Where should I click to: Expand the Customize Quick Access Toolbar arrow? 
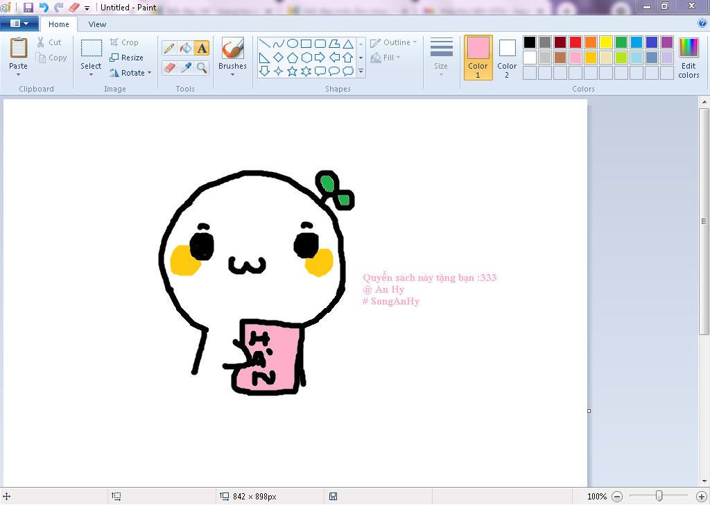[87, 8]
